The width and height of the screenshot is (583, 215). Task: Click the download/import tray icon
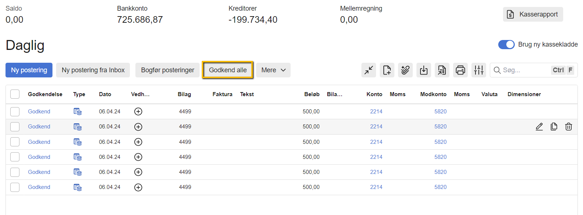pos(423,70)
